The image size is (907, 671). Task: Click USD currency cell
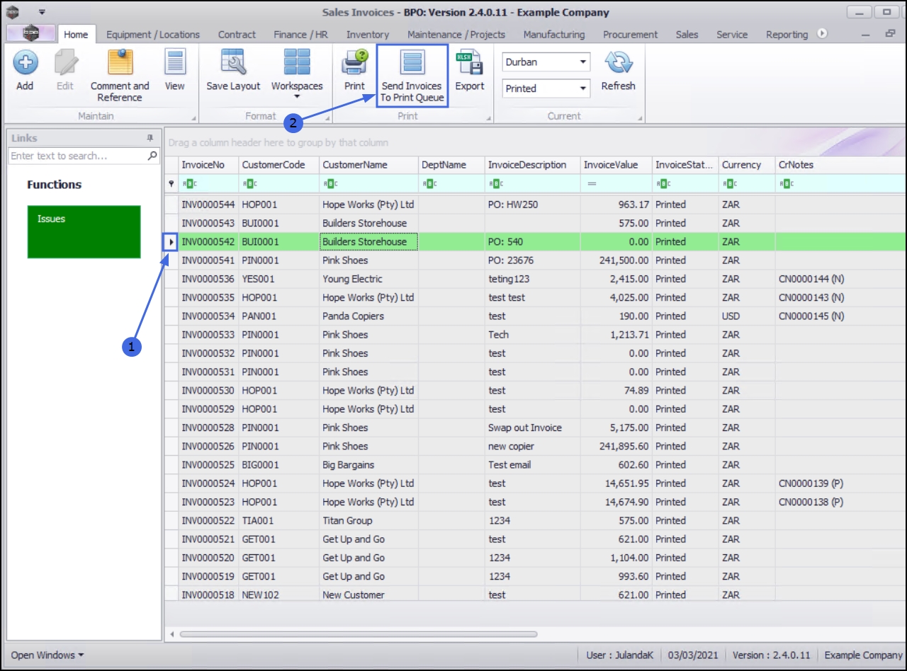(747, 316)
